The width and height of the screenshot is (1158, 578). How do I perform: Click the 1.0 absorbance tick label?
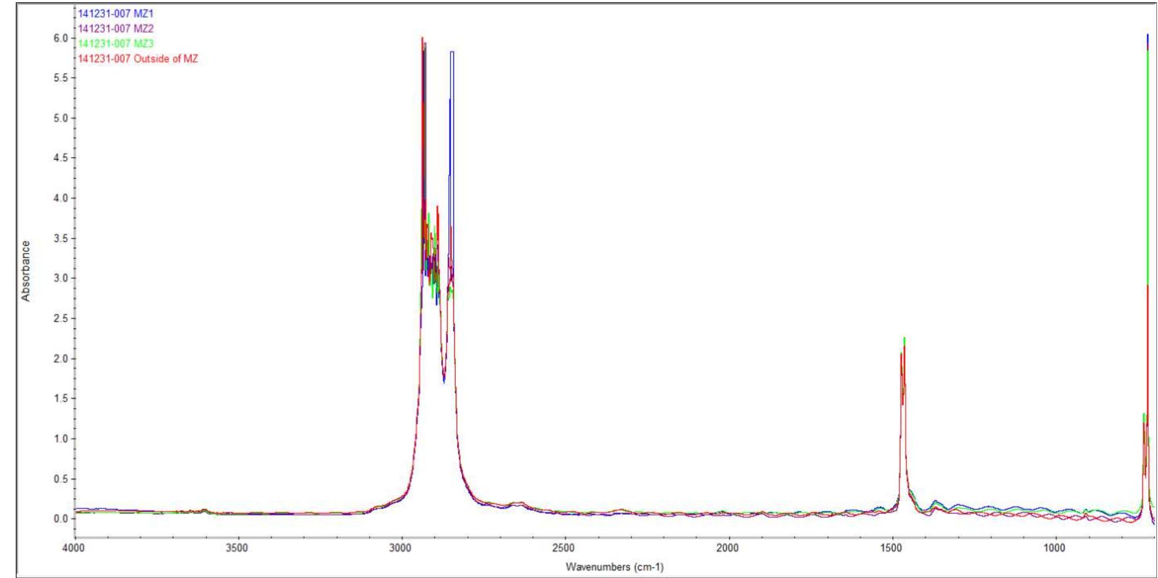(x=61, y=438)
